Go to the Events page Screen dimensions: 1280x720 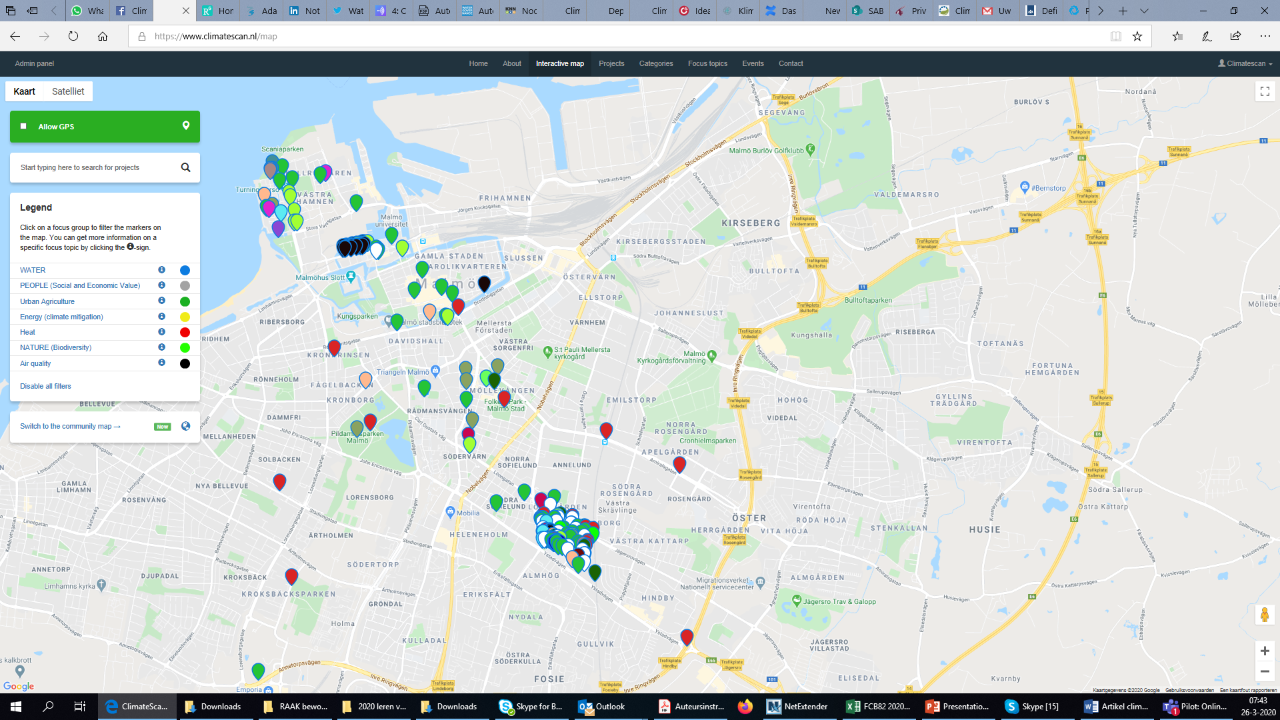pos(753,63)
